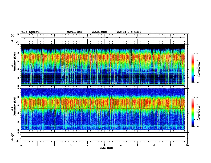Screen dimensions: 211x163
Task: Click time axis tick label '10'
Action: pyautogui.click(x=187, y=145)
